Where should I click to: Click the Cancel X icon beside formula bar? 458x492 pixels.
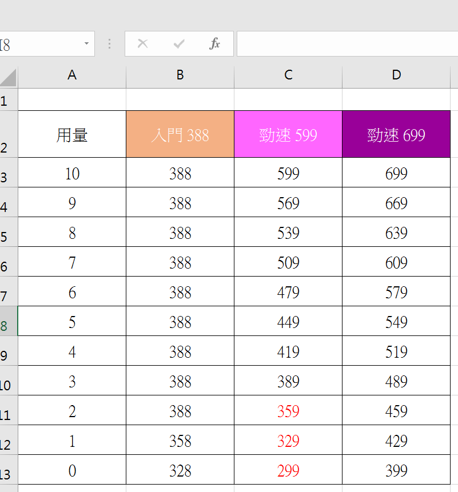pyautogui.click(x=142, y=43)
